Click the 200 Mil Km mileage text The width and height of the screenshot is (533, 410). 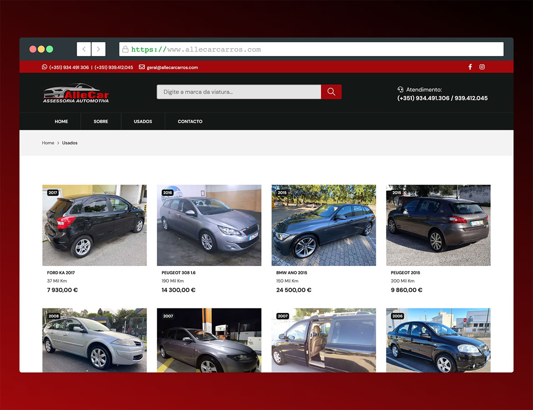402,281
